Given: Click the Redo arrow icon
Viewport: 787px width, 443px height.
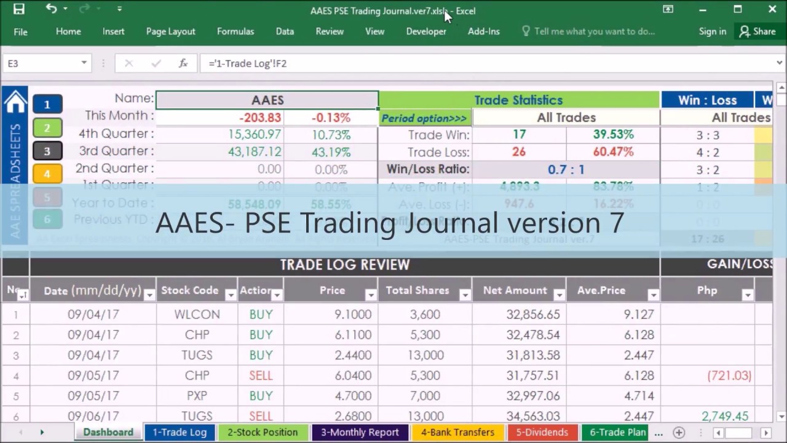Looking at the screenshot, I should click(x=84, y=9).
